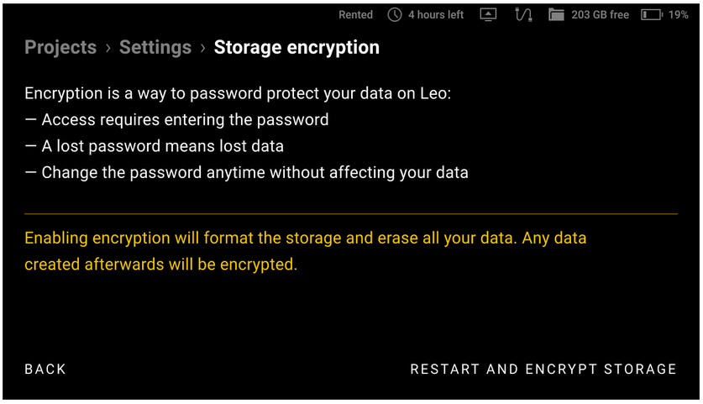The image size is (703, 404).
Task: Click the clock icon in status bar
Action: pyautogui.click(x=395, y=15)
